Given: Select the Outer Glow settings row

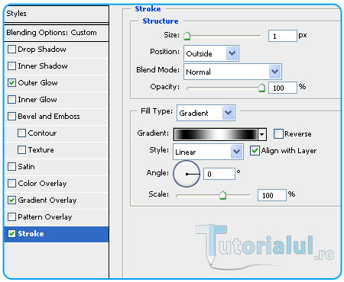Looking at the screenshot, I should (57, 83).
